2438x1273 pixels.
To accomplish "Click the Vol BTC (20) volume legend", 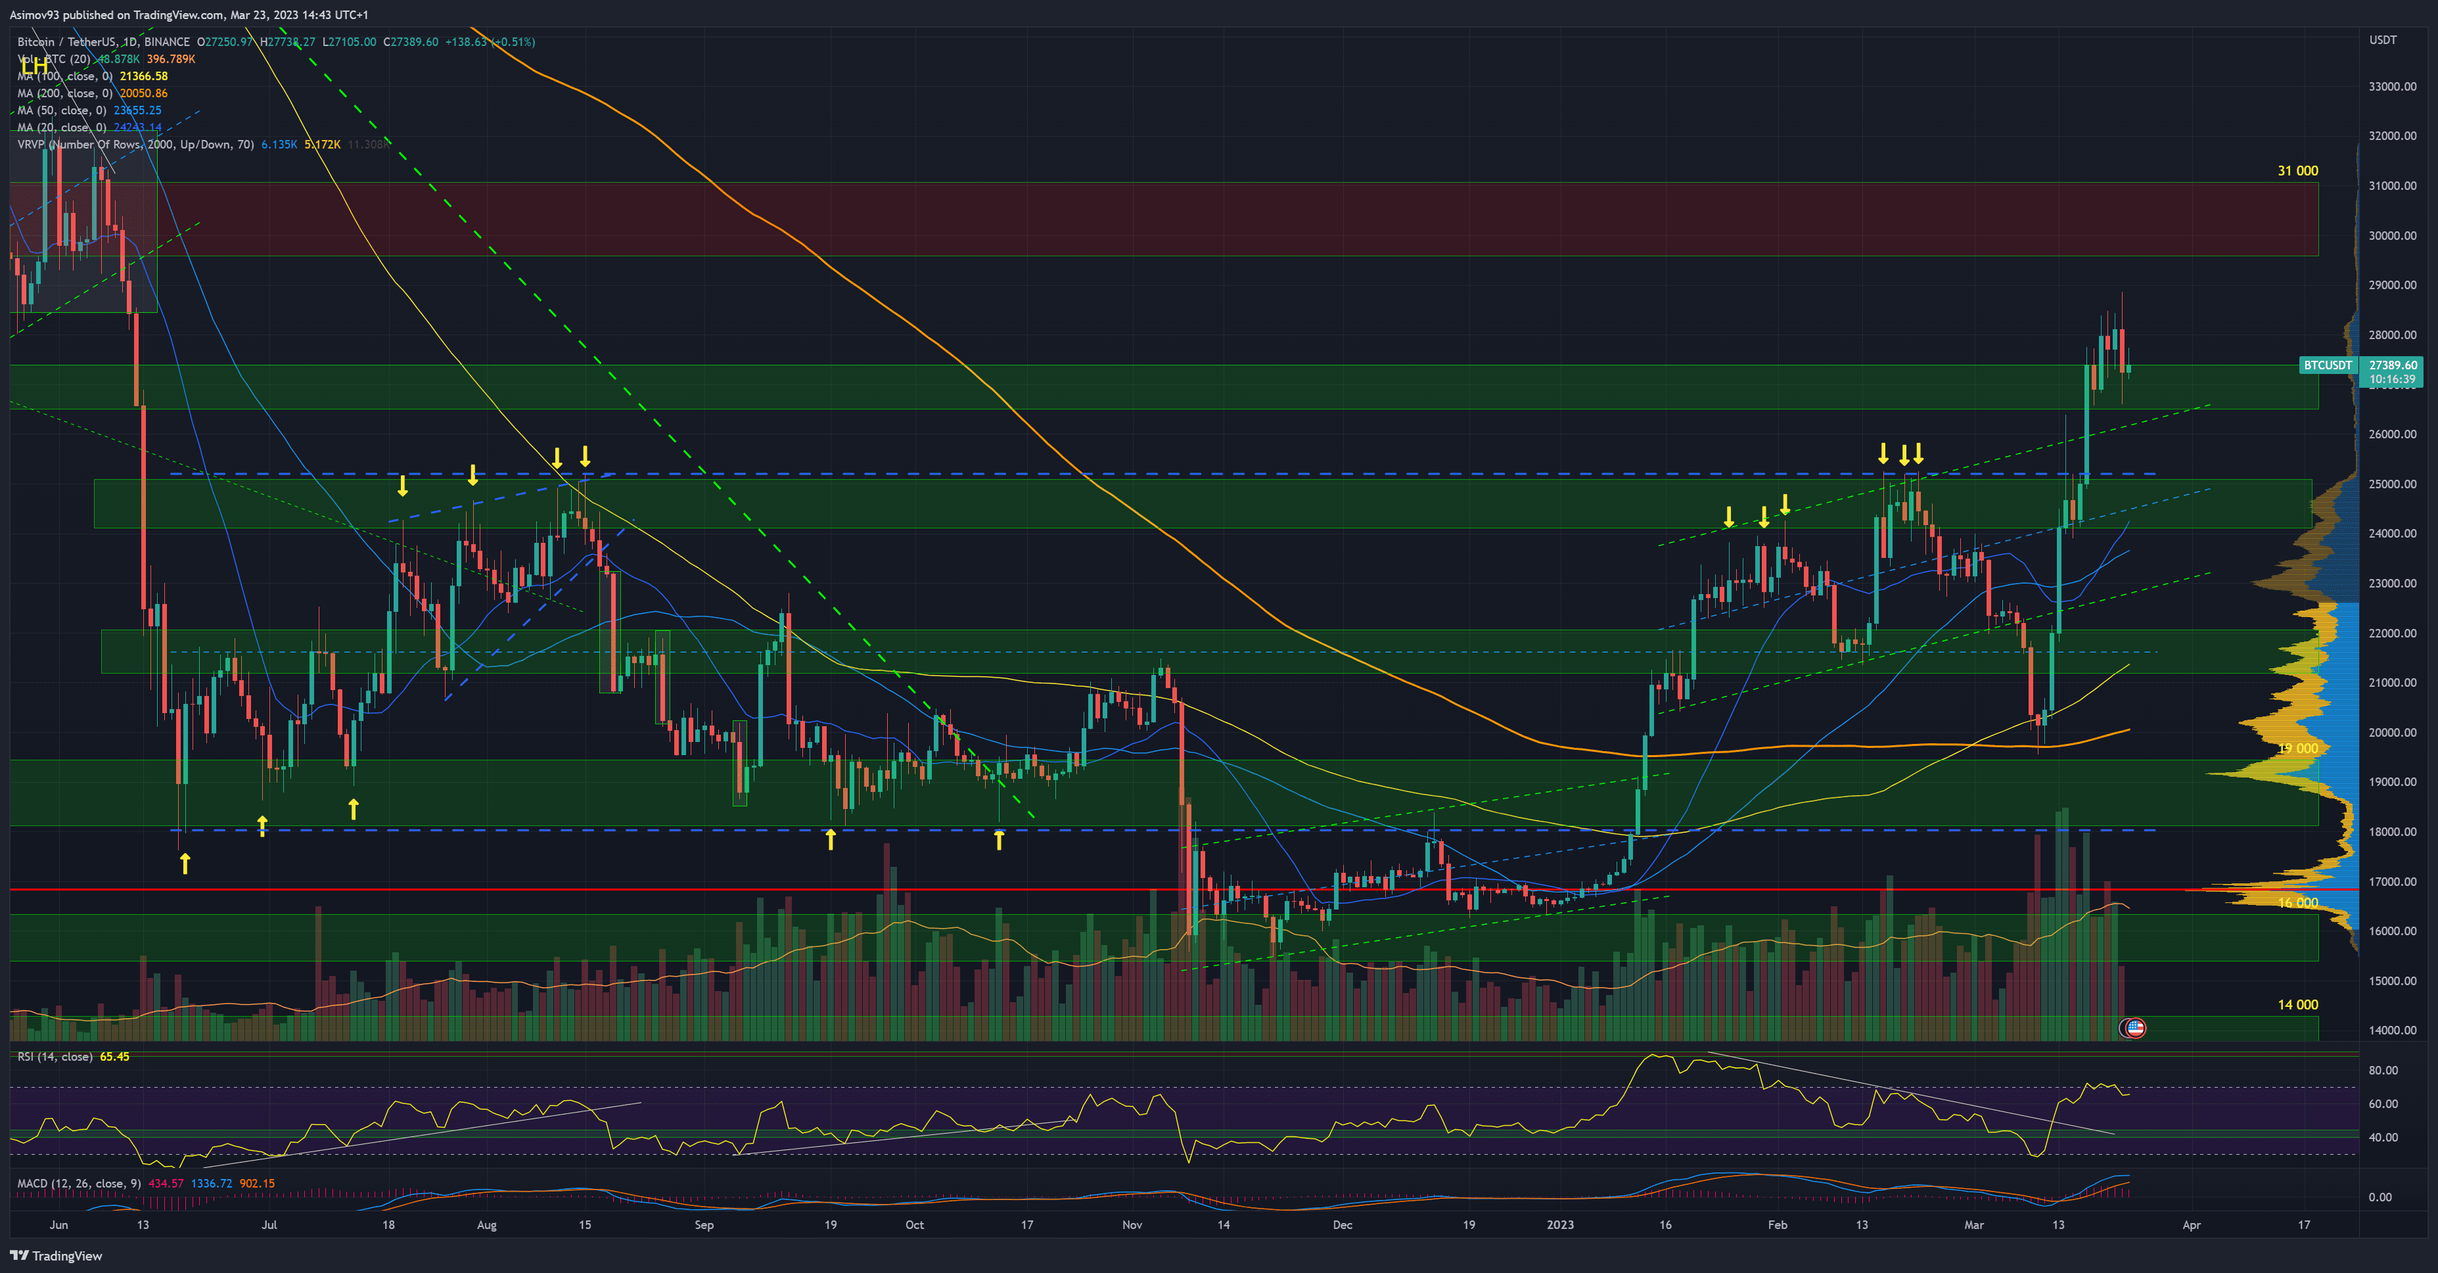I will [x=54, y=60].
